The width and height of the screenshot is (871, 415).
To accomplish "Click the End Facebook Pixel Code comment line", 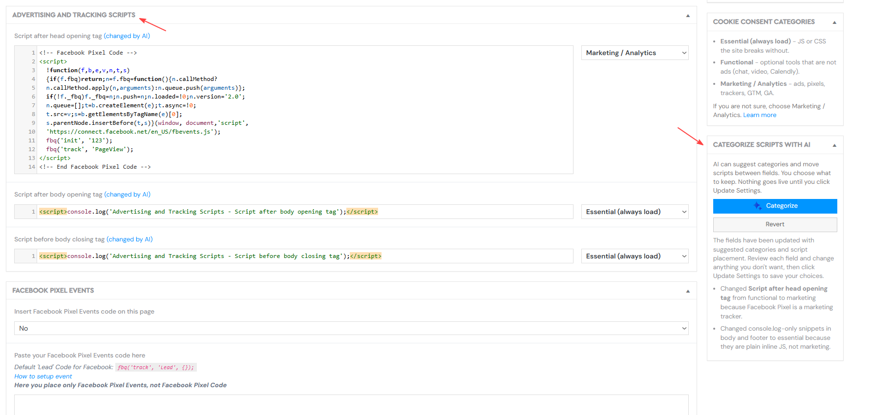I will point(95,167).
